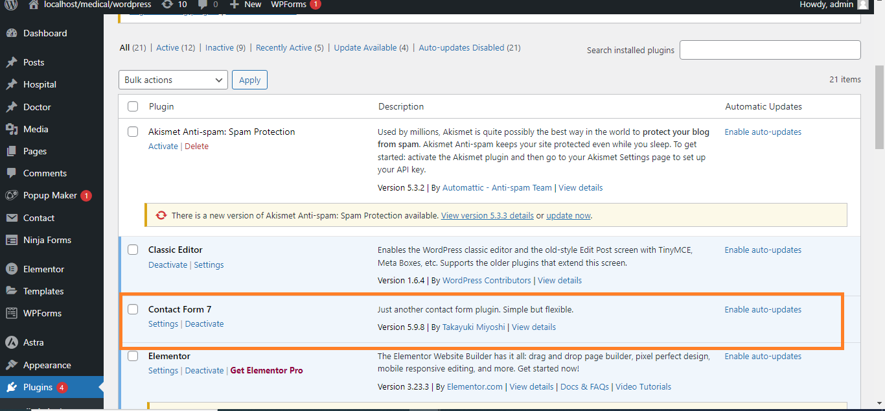The width and height of the screenshot is (885, 411).
Task: Click the admin user avatar
Action: [862, 5]
